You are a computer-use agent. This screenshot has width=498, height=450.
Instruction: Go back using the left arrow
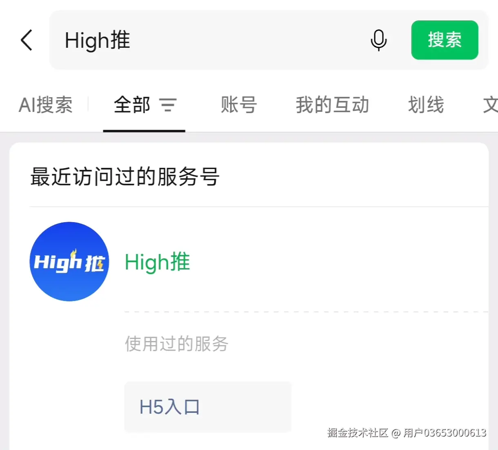27,40
